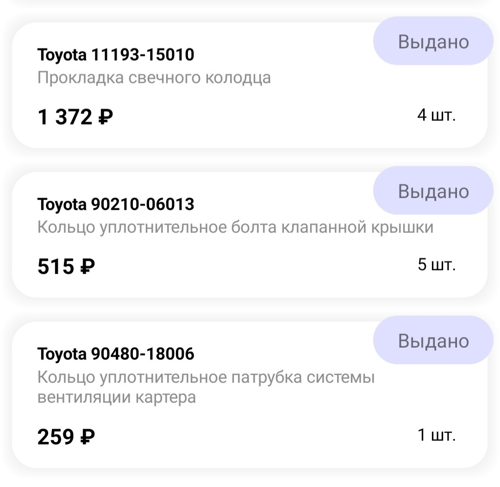The height and width of the screenshot is (487, 500).
Task: Tap the Выдано badge on the first card
Action: 432,42
